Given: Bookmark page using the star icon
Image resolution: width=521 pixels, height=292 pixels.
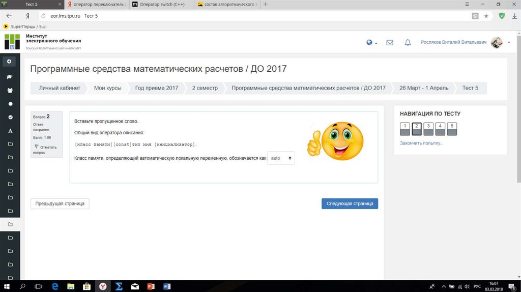Looking at the screenshot, I should click(486, 16).
